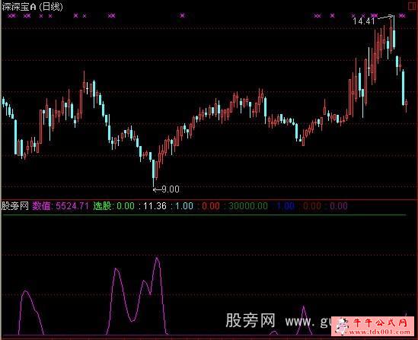This screenshot has width=418, height=340.
Task: Click the green 30000.00 indicator value
Action: point(248,206)
